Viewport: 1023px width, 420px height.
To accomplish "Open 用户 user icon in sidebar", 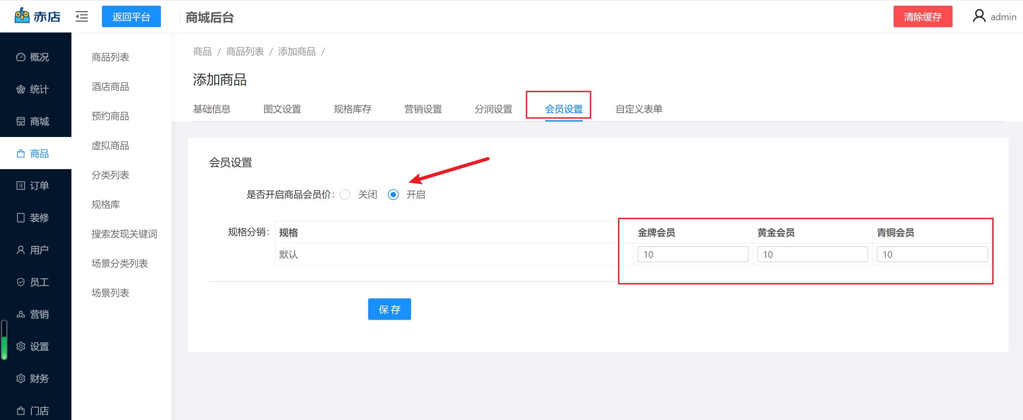I will pos(21,250).
